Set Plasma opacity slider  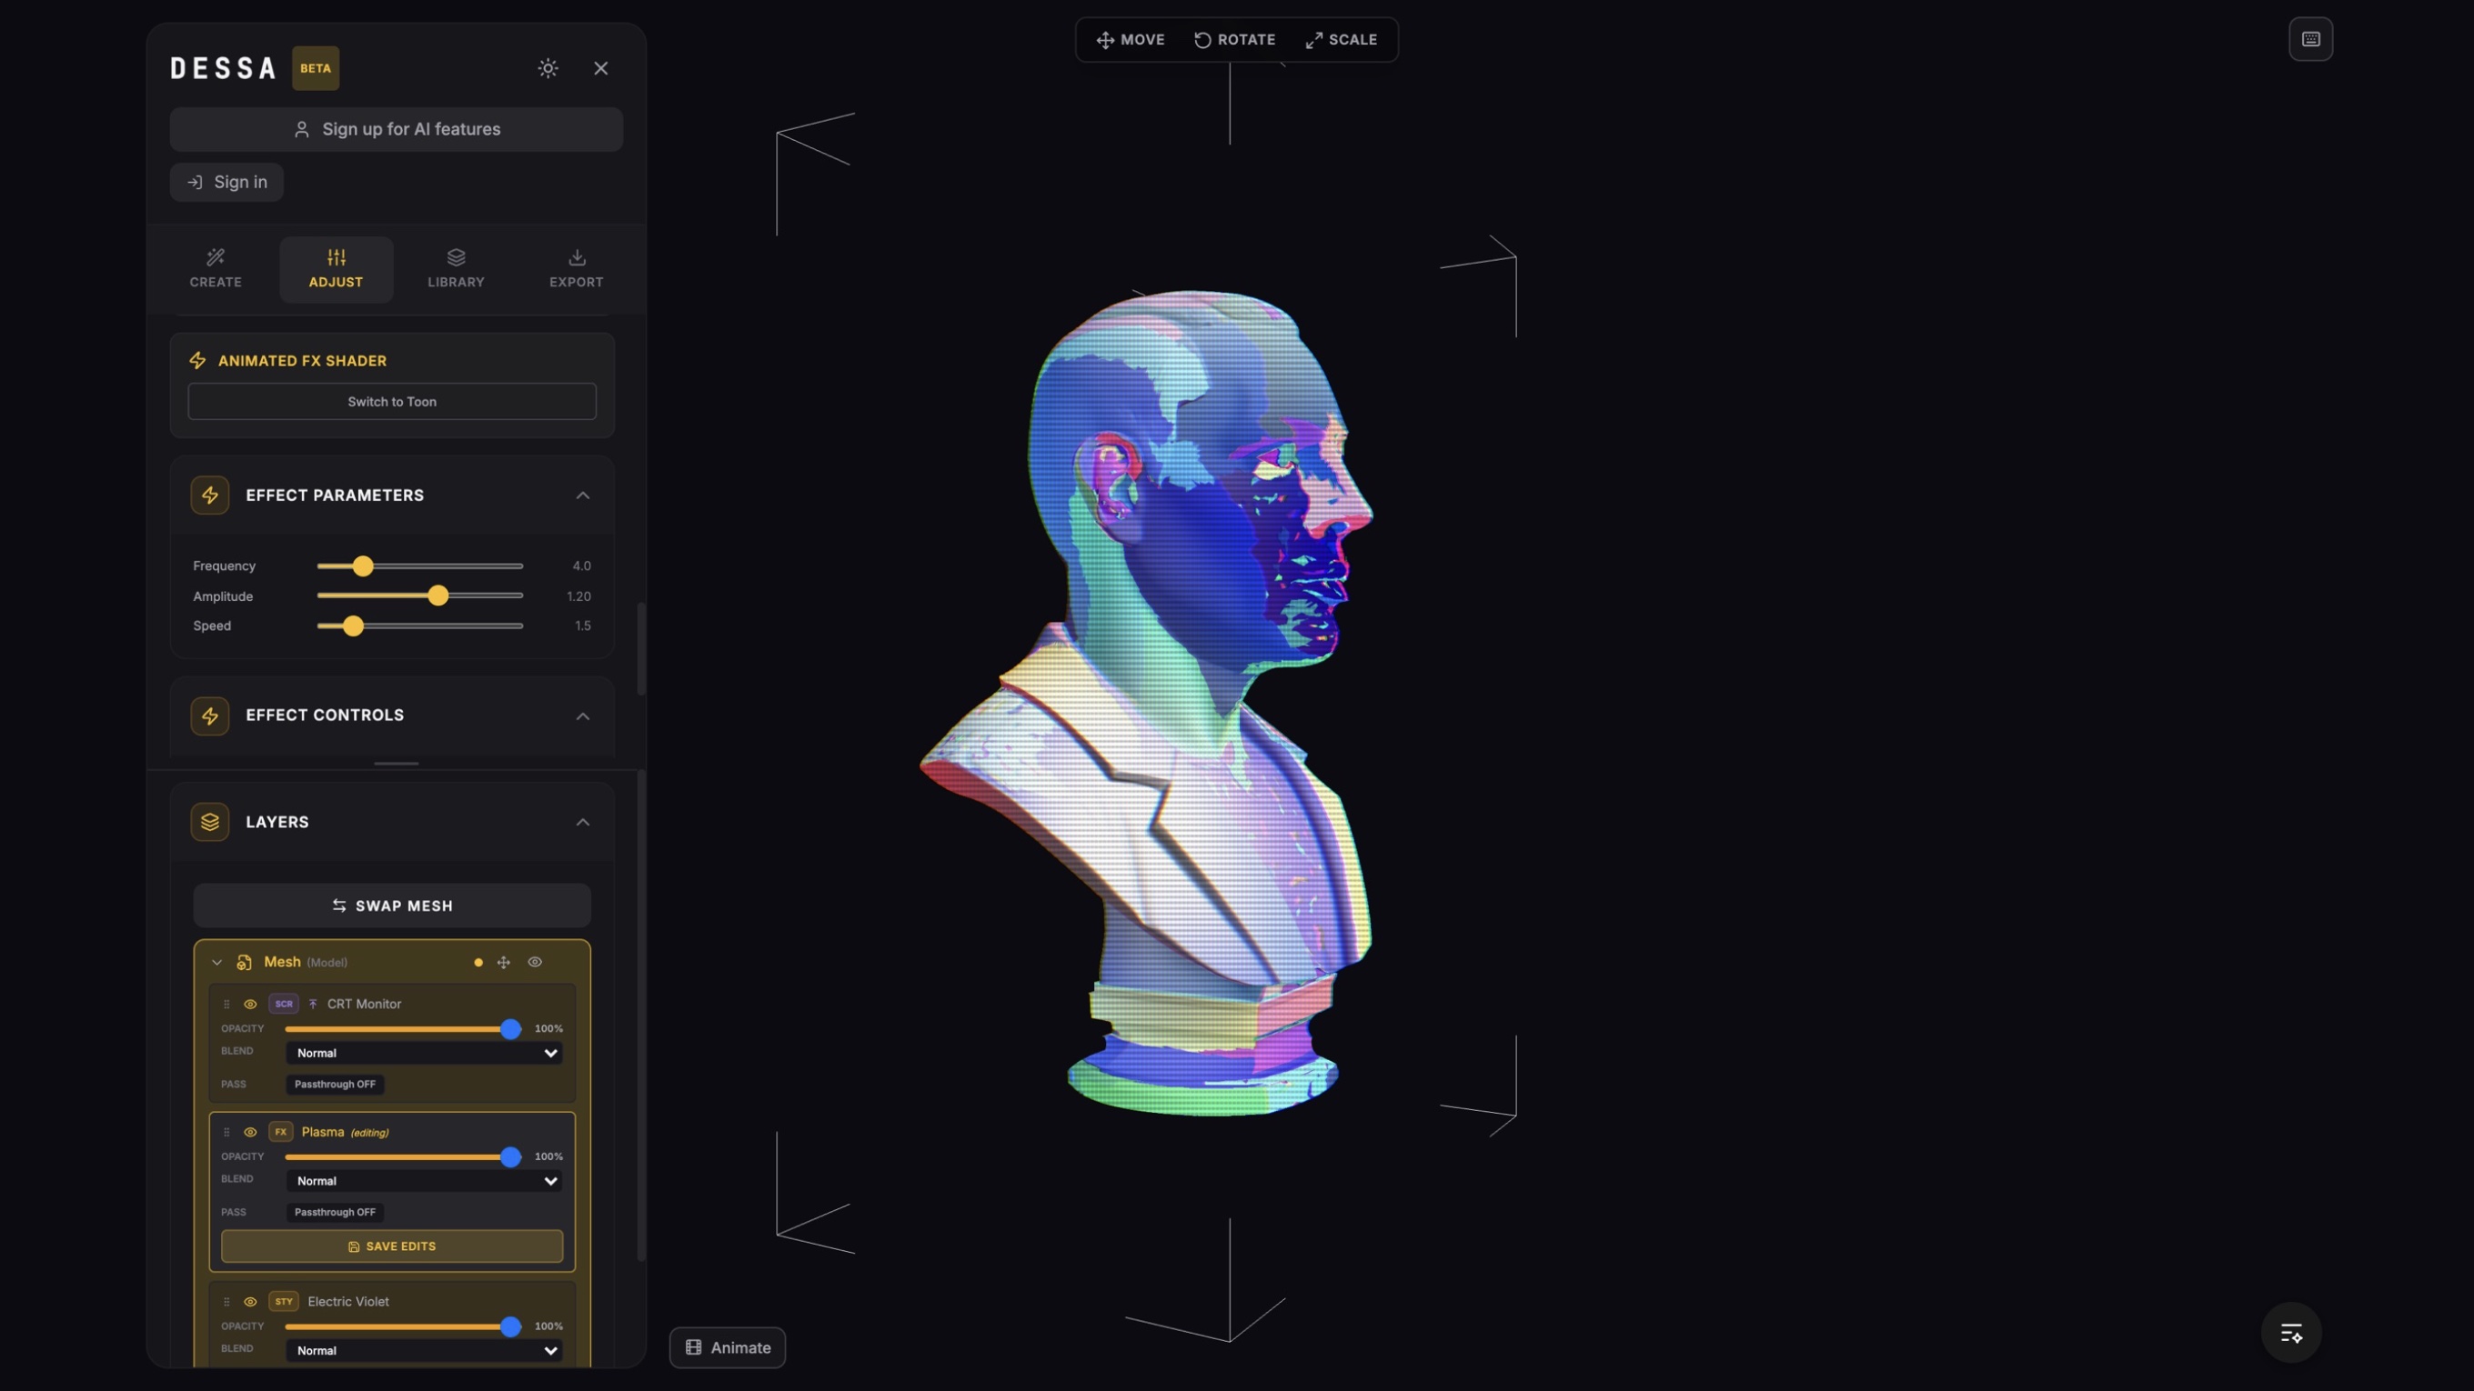(x=403, y=1156)
